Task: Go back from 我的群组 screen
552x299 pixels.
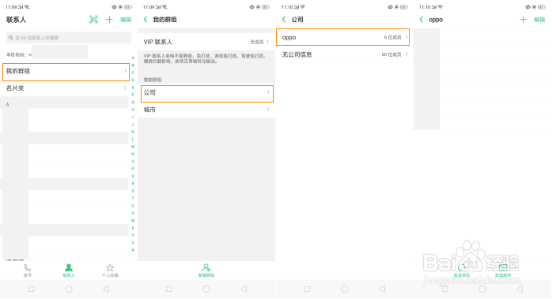Action: tap(146, 20)
